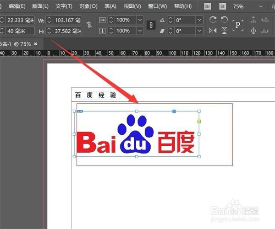Open the 编辑(E) menu
275x229 pixels.
pyautogui.click(x=17, y=6)
